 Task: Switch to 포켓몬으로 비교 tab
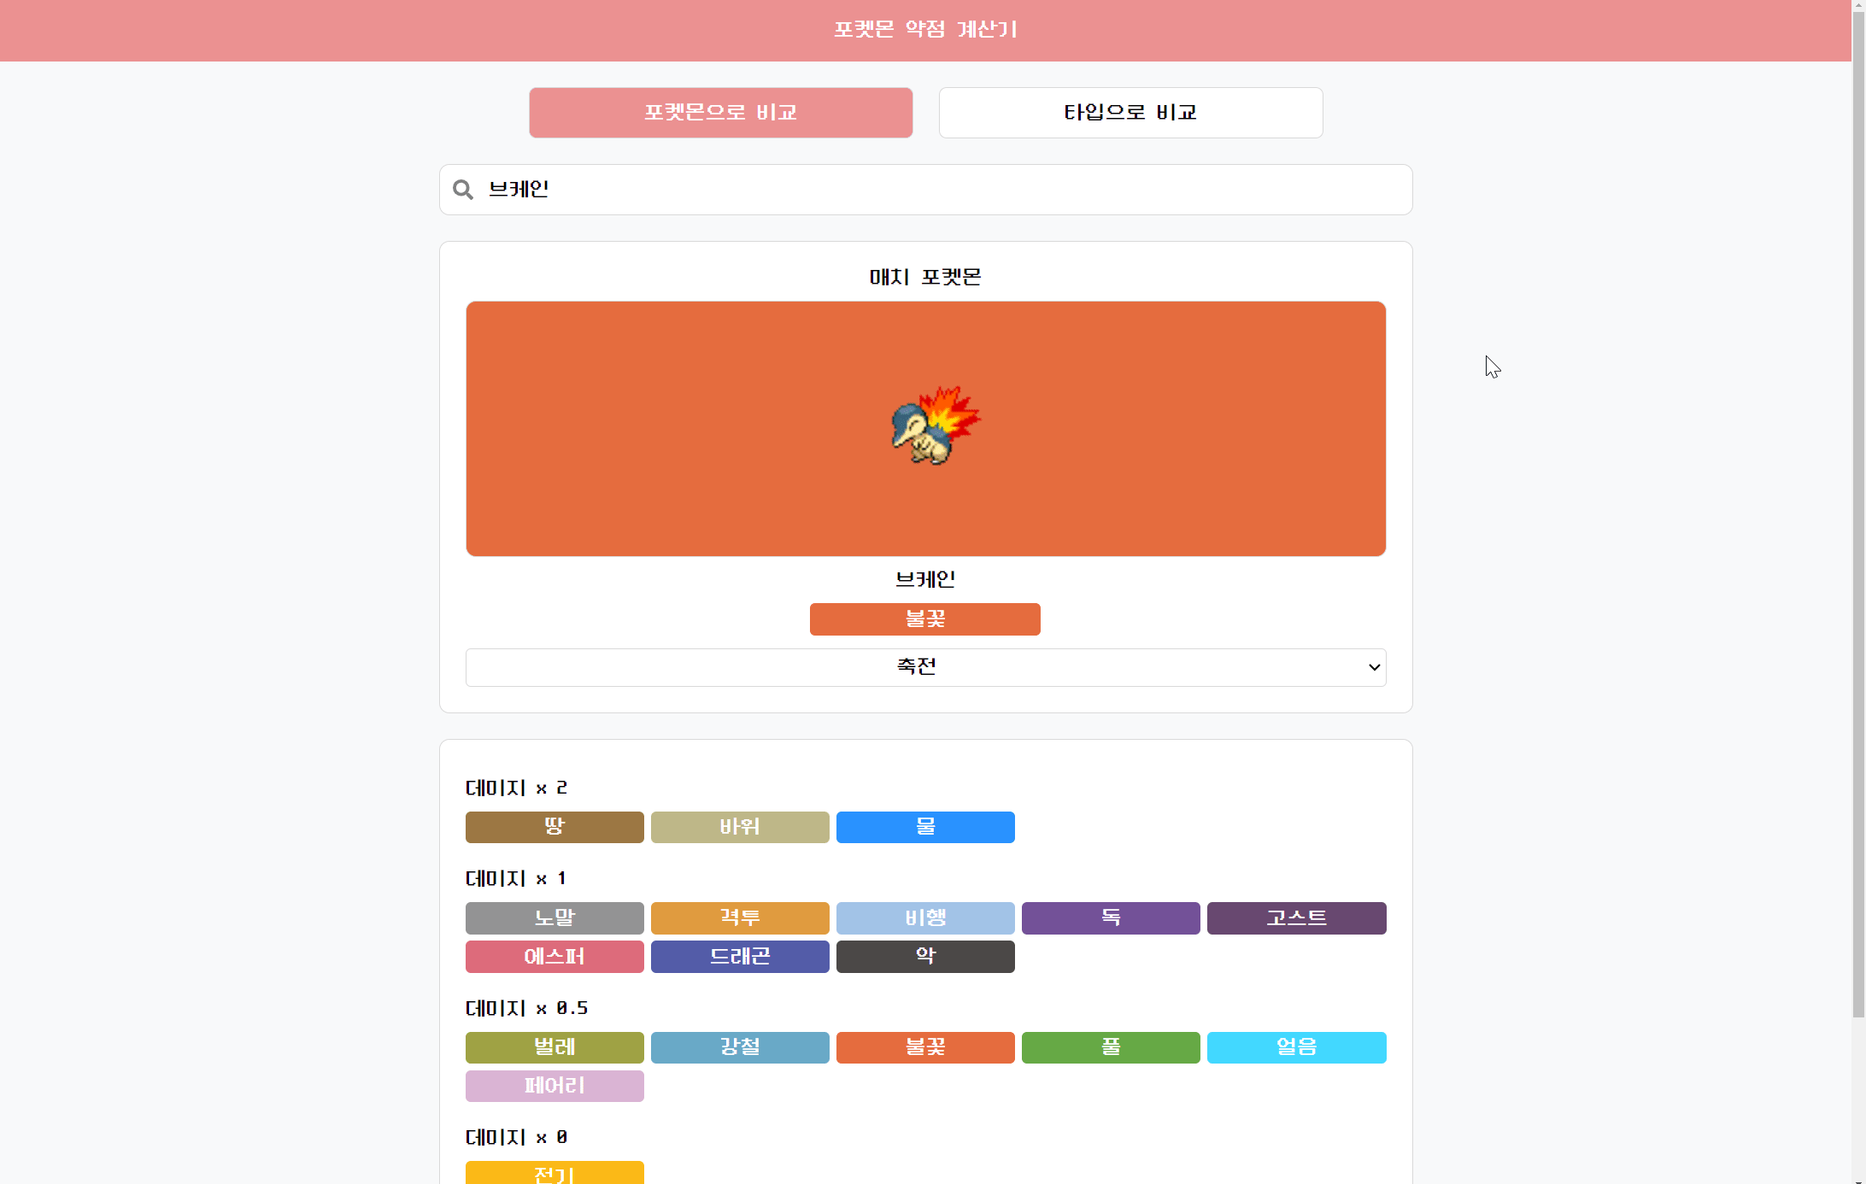pyautogui.click(x=720, y=113)
